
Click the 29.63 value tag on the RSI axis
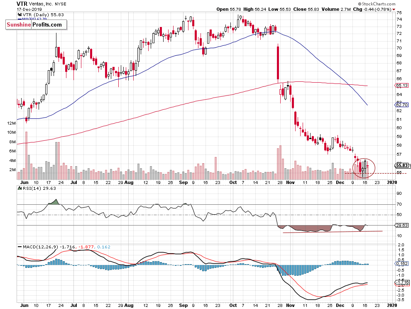click(401, 226)
